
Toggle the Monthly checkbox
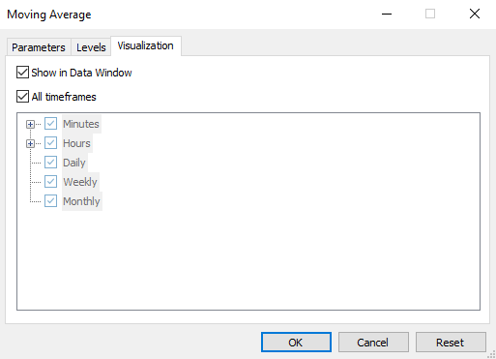pos(50,201)
